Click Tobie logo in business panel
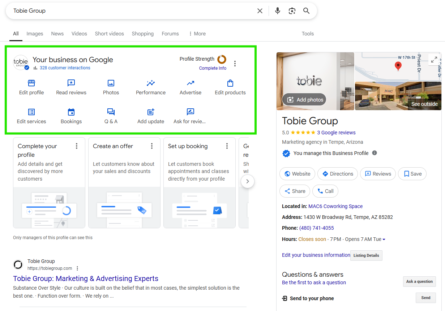 (x=21, y=62)
